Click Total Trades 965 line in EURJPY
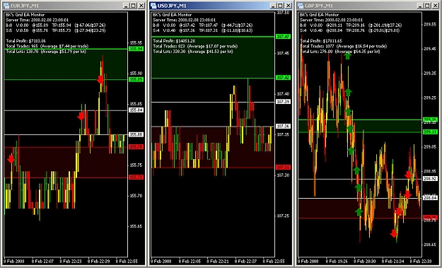The height and width of the screenshot is (268, 442). 47,46
